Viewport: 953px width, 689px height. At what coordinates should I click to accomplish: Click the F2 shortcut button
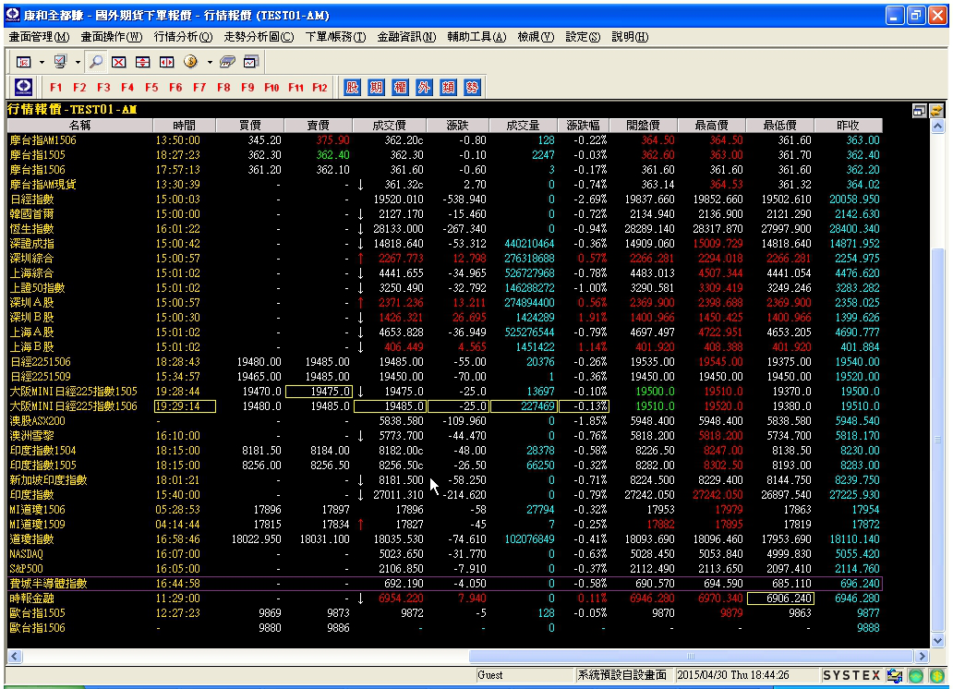[x=79, y=88]
